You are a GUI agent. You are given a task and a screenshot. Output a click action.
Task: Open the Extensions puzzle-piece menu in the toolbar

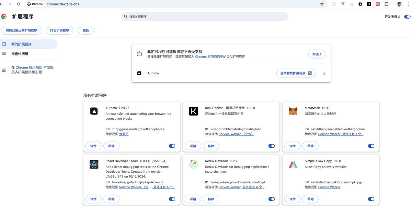coord(387,4)
